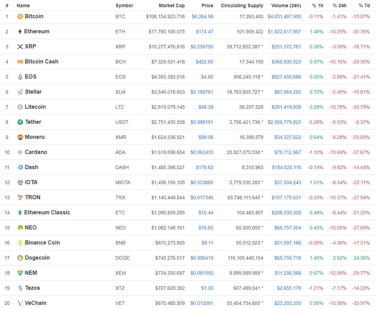377x310 pixels.
Task: Open the Litecoin name link
Action: tap(35, 107)
